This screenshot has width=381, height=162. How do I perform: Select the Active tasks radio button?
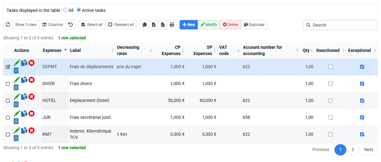point(79,10)
